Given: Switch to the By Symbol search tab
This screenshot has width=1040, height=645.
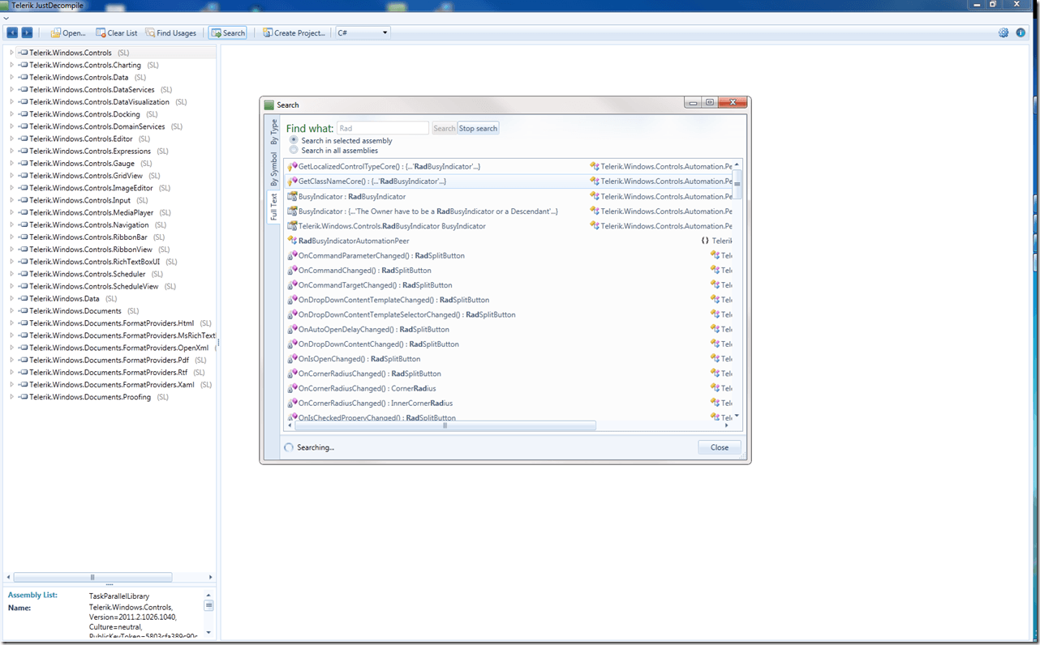Looking at the screenshot, I should coord(273,169).
